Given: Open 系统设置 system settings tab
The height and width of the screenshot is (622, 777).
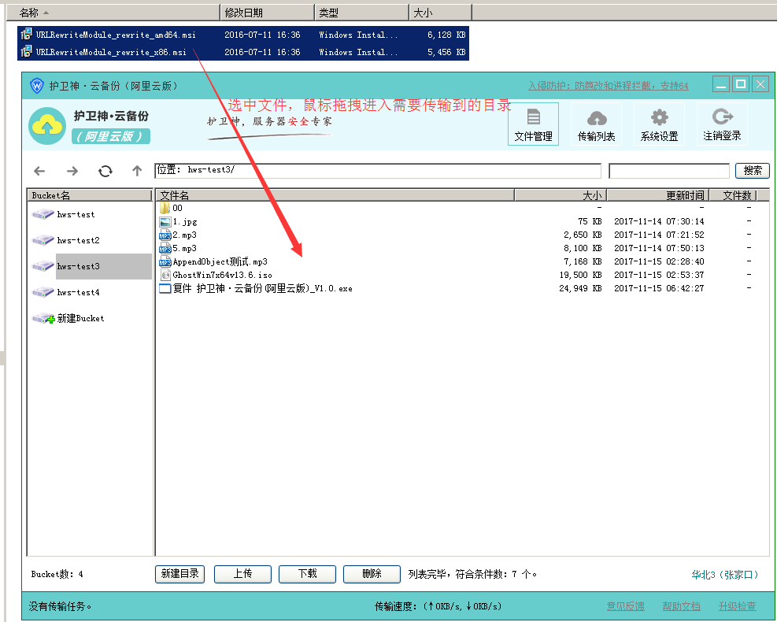Looking at the screenshot, I should coord(659,124).
